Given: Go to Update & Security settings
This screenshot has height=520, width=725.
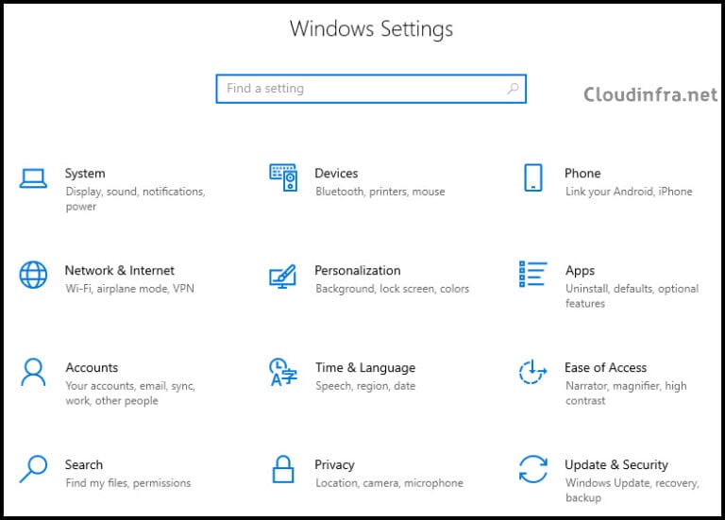Looking at the screenshot, I should (x=615, y=464).
